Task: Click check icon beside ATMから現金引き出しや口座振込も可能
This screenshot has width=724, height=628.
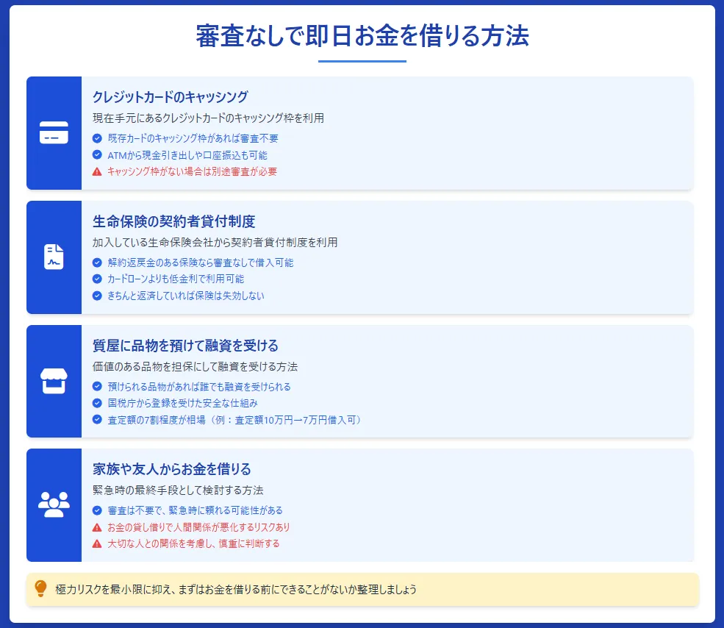Action: [97, 155]
